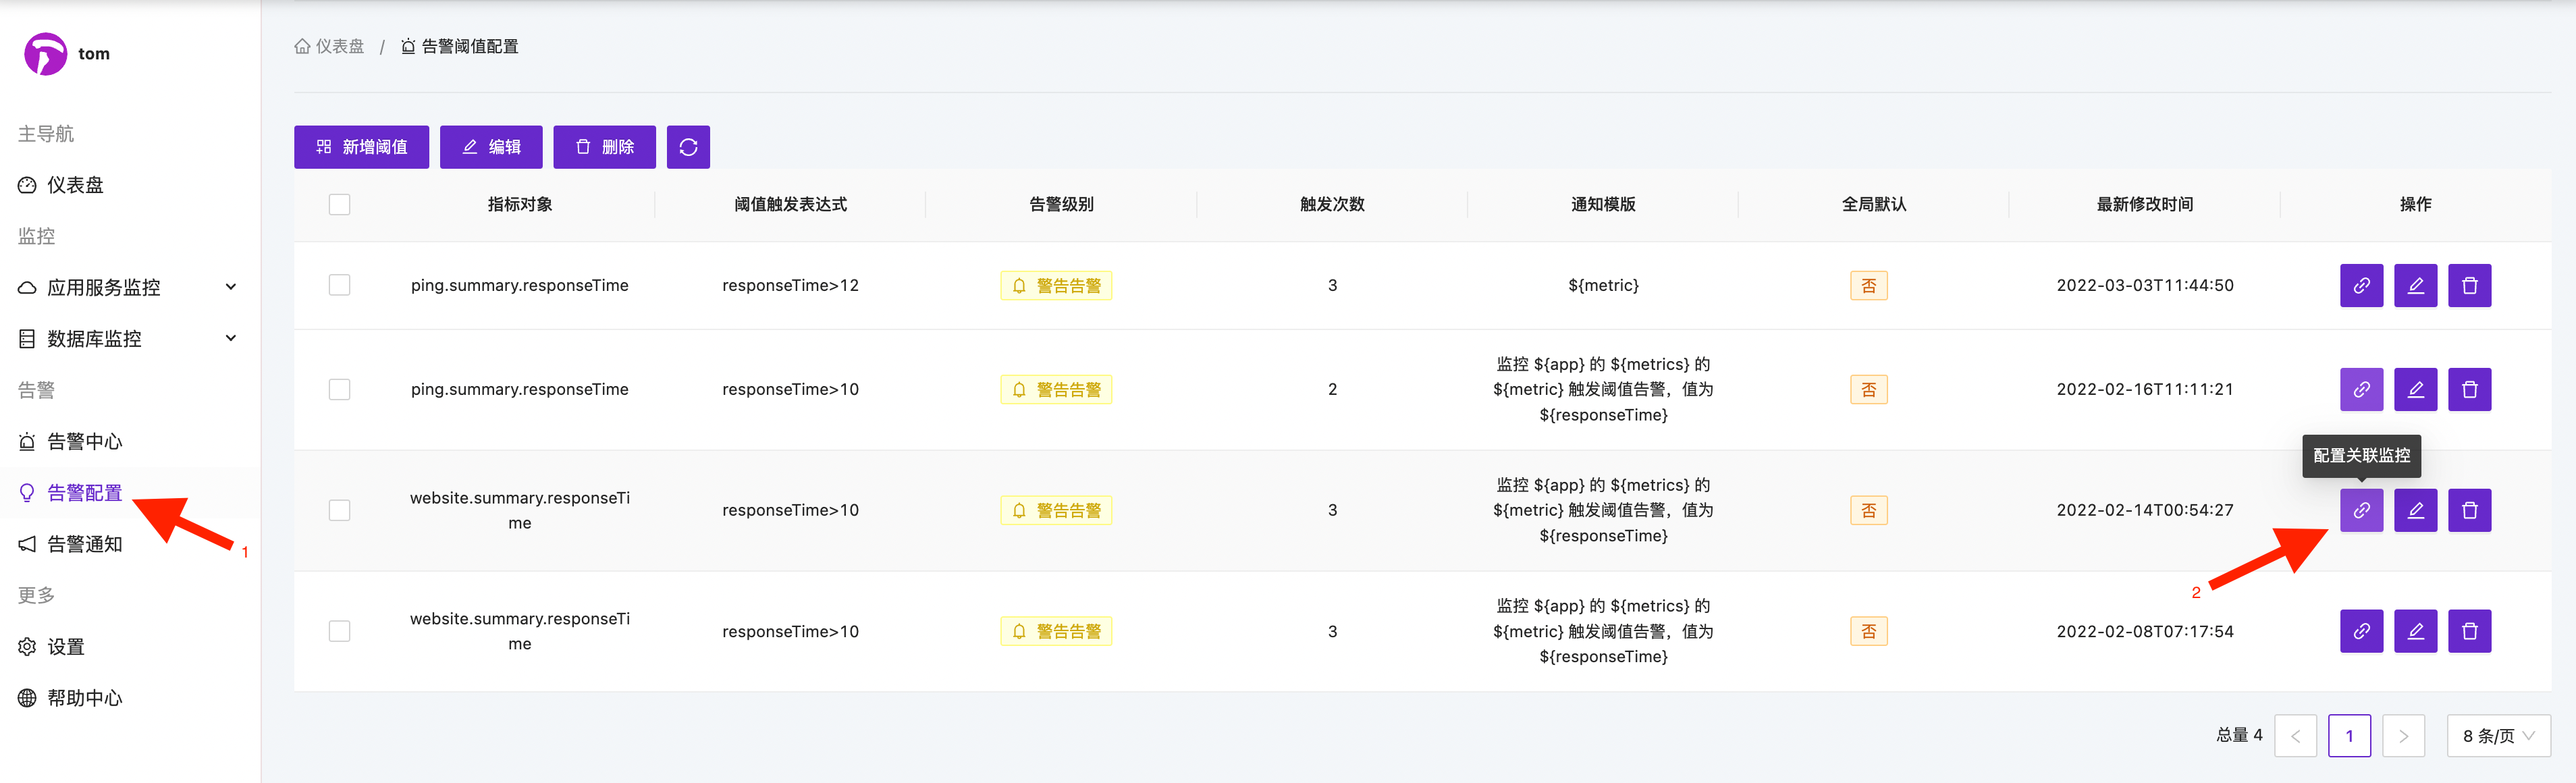Delete the 2022-02-16 threshold via trash icon
The width and height of the screenshot is (2576, 783).
click(x=2469, y=389)
